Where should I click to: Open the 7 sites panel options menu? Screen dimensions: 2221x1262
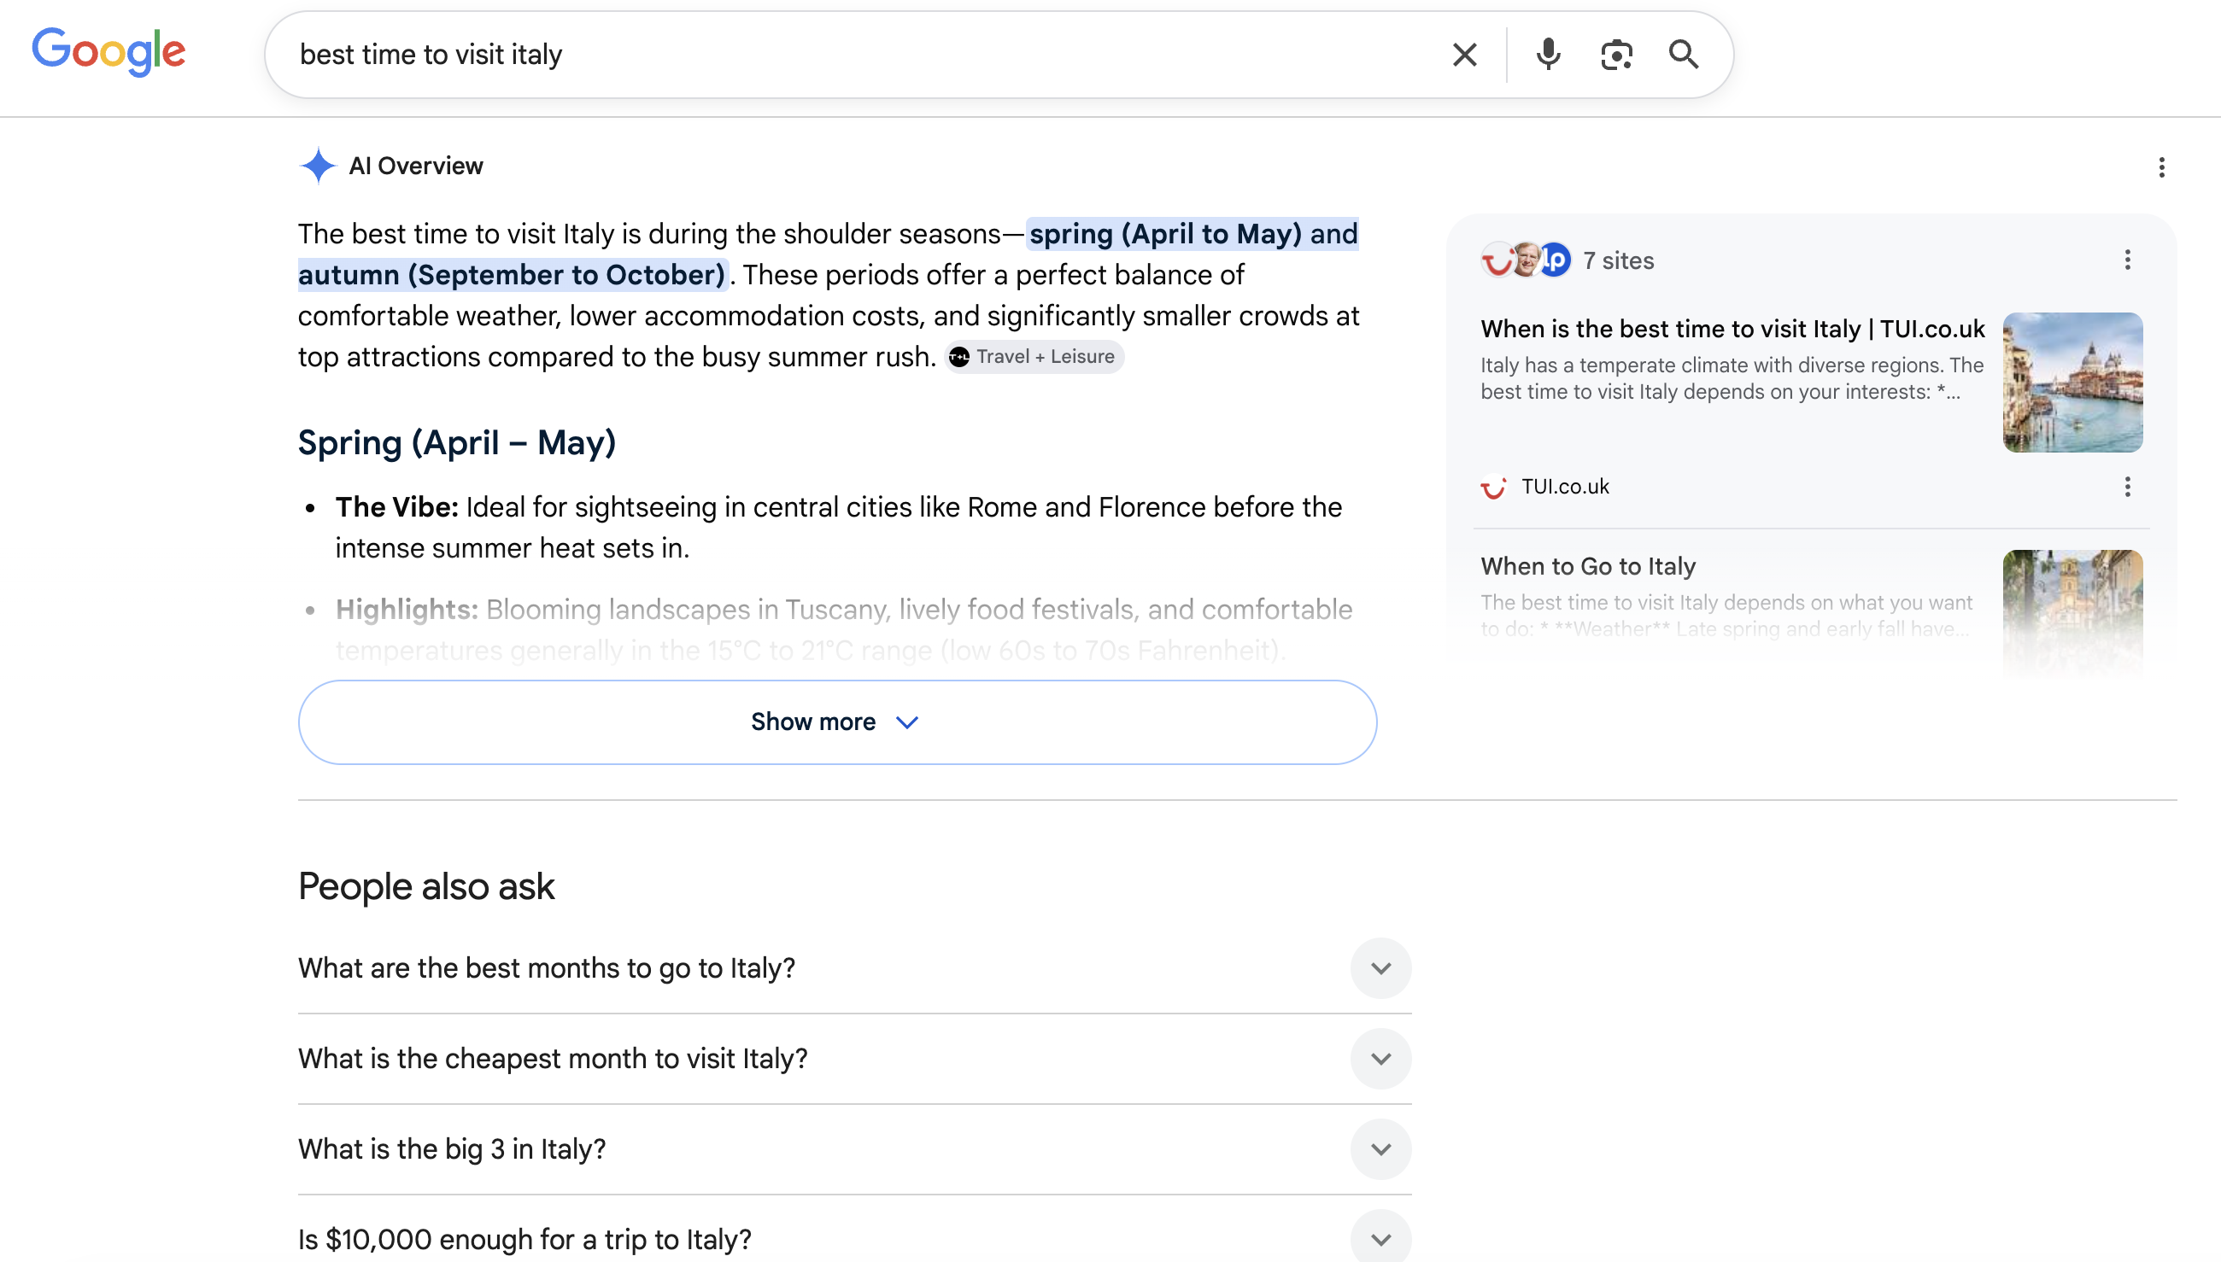2126,260
